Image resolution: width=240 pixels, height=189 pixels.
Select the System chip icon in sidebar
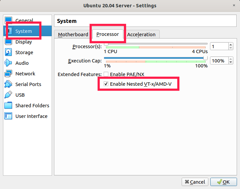point(8,31)
